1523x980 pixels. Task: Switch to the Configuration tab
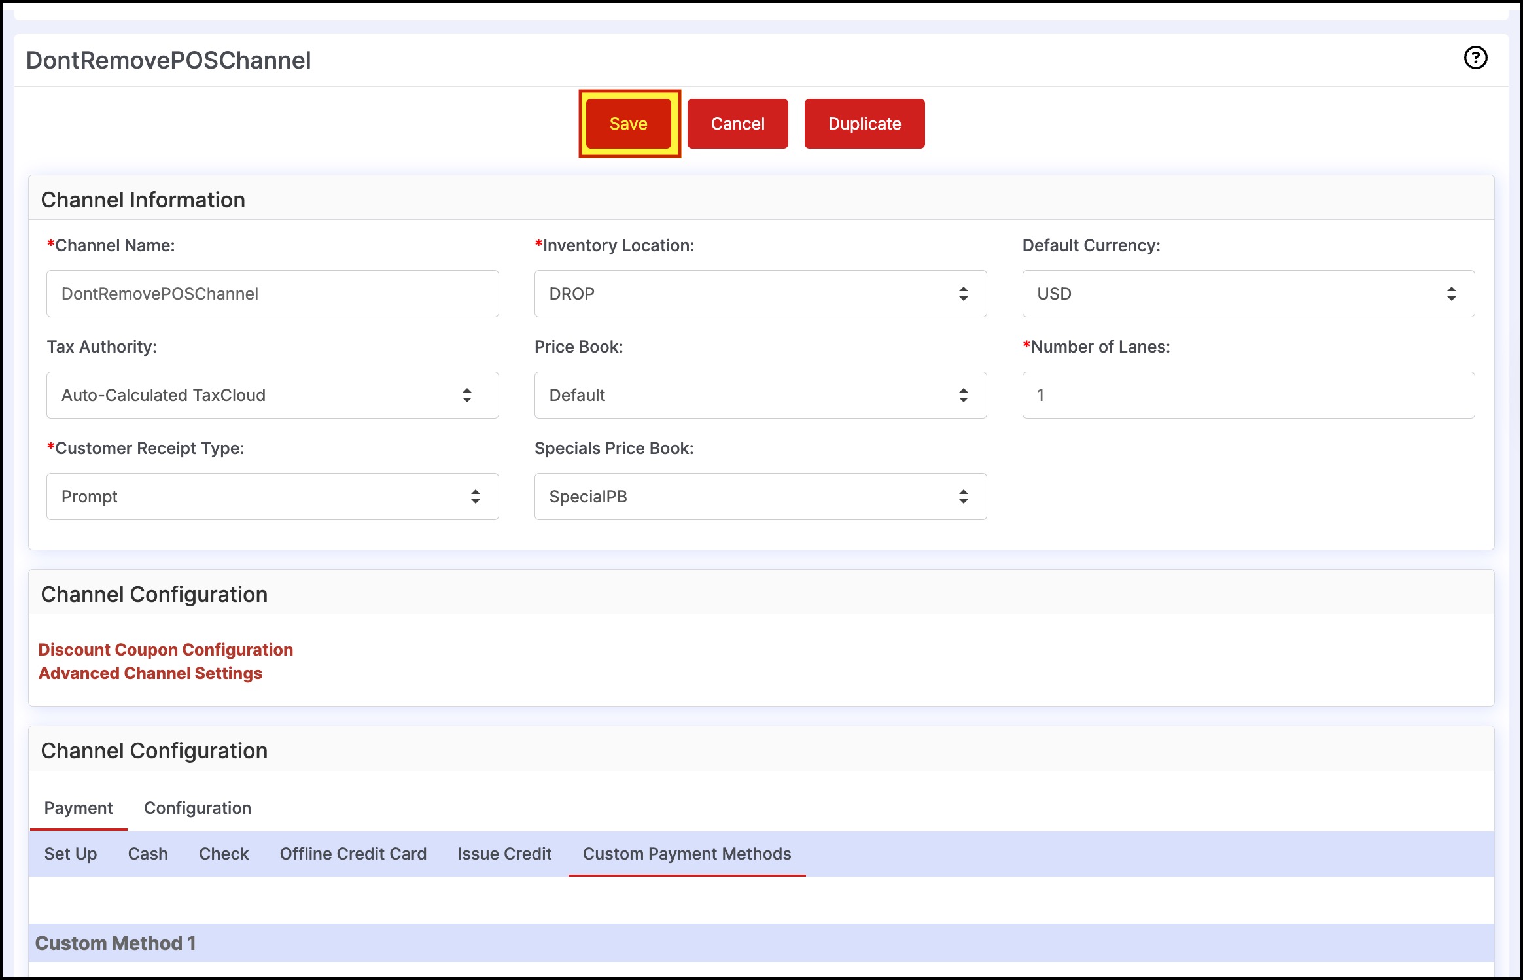pos(197,808)
